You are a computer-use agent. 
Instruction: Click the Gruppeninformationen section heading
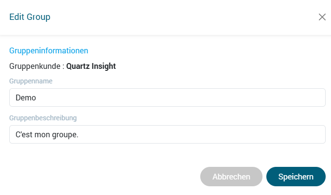tap(49, 50)
